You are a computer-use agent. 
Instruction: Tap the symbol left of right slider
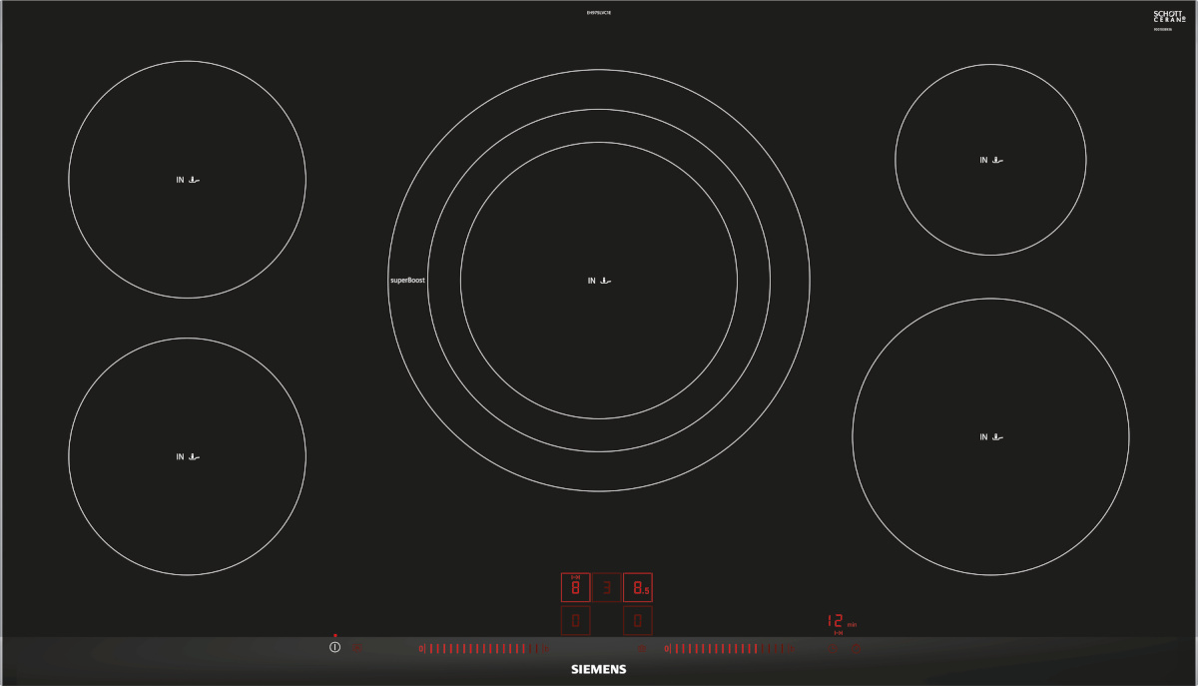click(642, 648)
